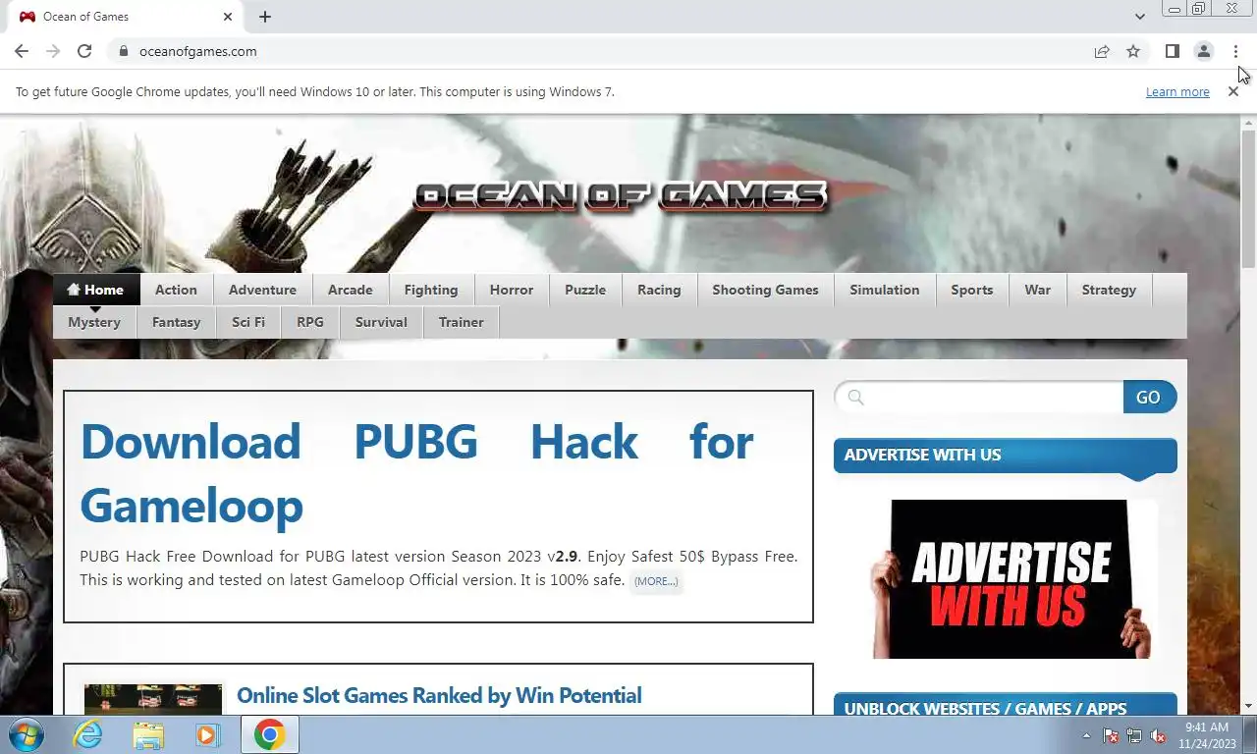The width and height of the screenshot is (1257, 754).
Task: Go back to the previous page
Action: click(x=22, y=51)
